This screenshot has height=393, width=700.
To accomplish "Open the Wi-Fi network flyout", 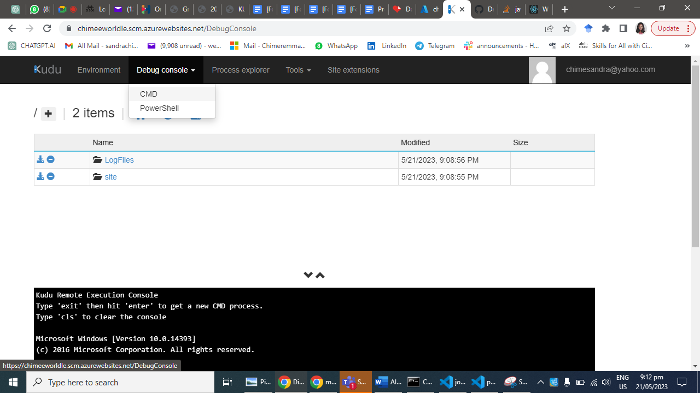I will [593, 382].
